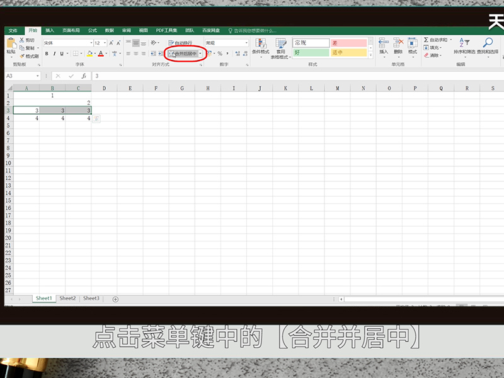Toggle Bold formatting

(47, 54)
